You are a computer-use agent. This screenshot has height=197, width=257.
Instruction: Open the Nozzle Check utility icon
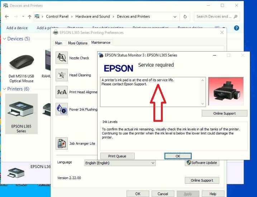(62, 58)
